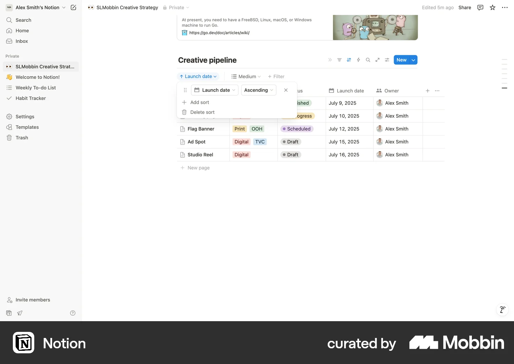Open Notion AI assistant floating button

pos(502,309)
